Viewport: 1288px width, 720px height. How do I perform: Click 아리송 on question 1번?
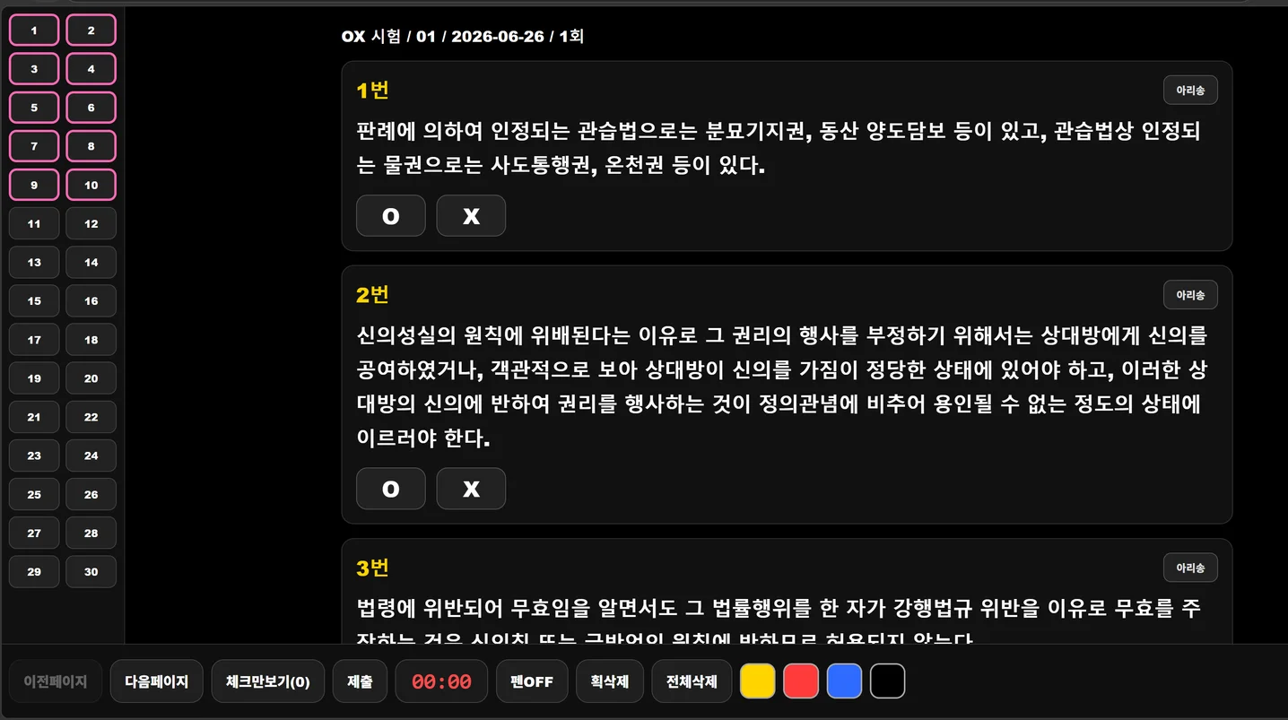point(1190,91)
